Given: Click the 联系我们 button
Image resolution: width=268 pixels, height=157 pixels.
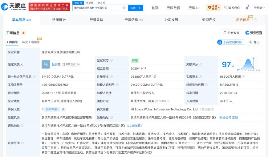Looking at the screenshot, I should click(232, 8).
